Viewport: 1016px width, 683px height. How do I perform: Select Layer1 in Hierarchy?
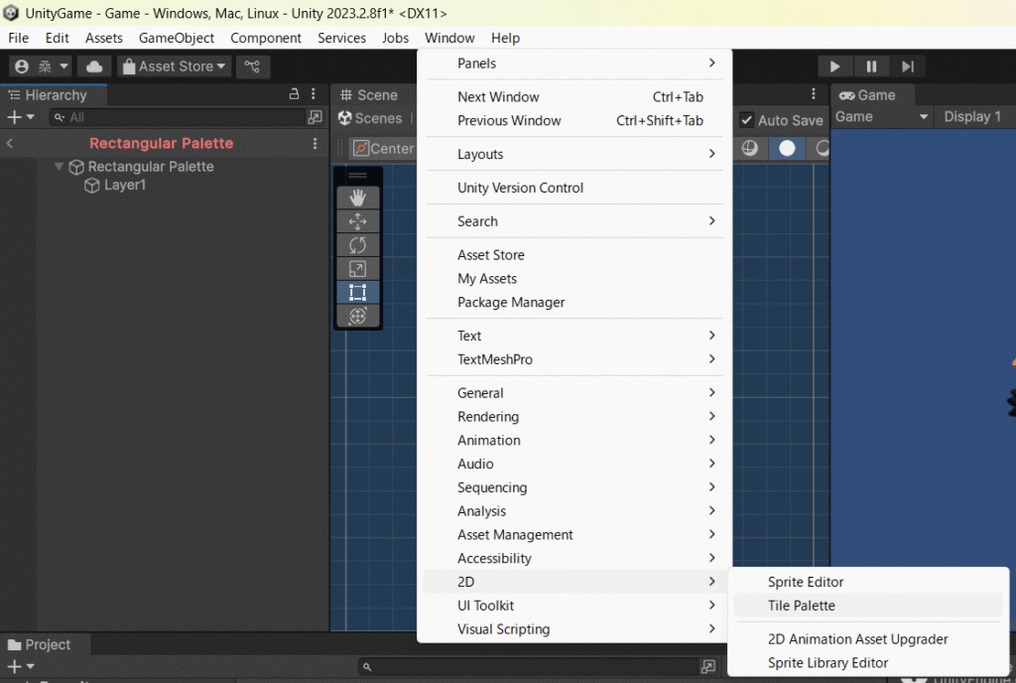(124, 185)
